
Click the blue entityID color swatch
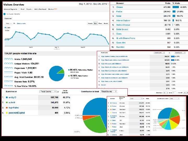click(x=7, y=97)
